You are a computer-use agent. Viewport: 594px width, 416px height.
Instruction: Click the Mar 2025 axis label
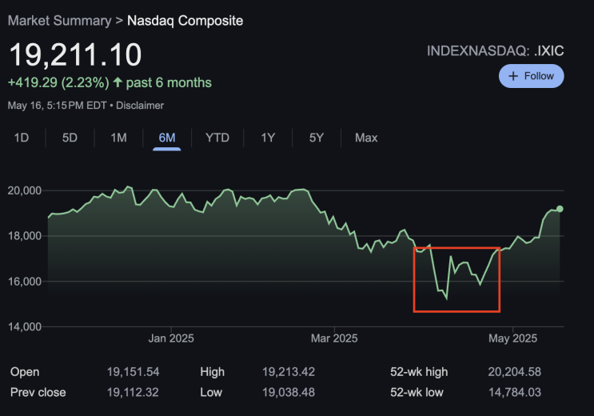334,339
